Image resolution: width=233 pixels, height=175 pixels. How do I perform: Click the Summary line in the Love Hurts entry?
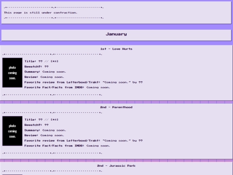tap(45, 72)
